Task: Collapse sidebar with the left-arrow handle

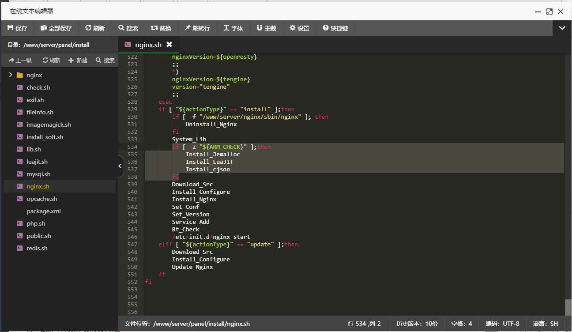Action: point(121,166)
